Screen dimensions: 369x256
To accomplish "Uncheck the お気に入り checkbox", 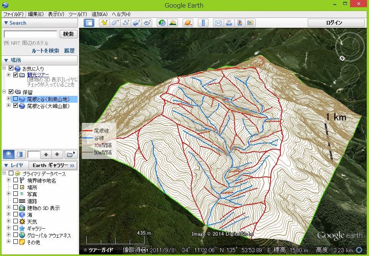I will click(x=11, y=68).
